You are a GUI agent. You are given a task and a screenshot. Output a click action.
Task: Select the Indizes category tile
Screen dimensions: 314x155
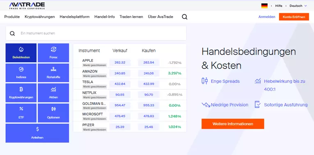click(x=21, y=73)
